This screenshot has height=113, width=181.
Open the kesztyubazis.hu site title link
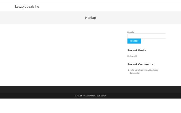pos(27,7)
